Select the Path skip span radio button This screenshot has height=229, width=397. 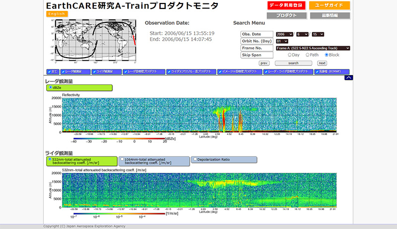[x=307, y=55]
